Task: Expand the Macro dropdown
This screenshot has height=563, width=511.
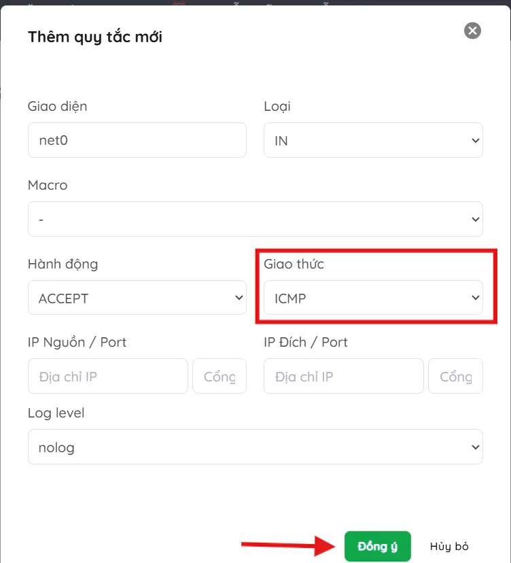Action: 255,219
